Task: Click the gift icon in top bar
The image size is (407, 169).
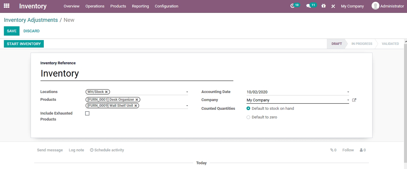Action: (x=323, y=6)
